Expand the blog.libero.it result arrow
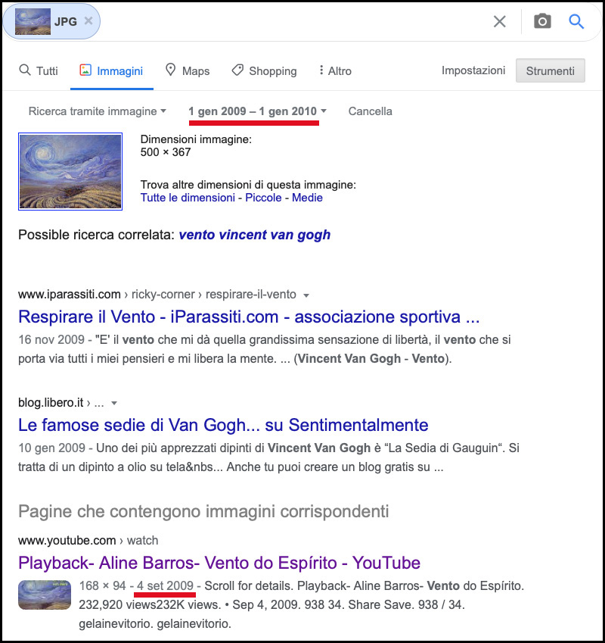605x643 pixels. 114,403
